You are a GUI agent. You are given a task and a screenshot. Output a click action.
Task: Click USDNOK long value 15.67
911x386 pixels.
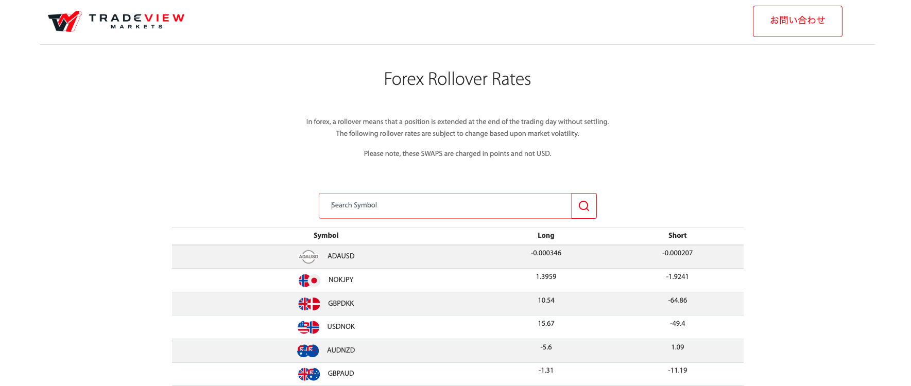546,323
